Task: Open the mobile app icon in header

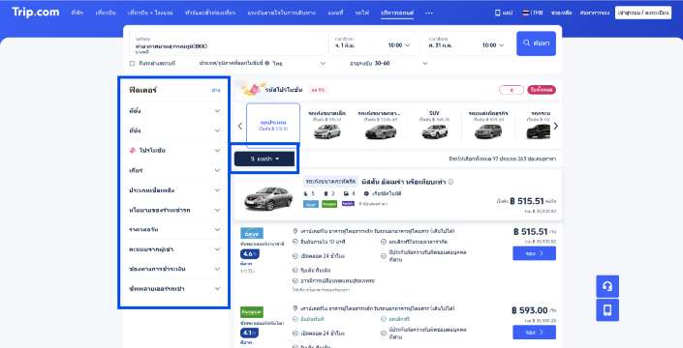Action: [498, 13]
